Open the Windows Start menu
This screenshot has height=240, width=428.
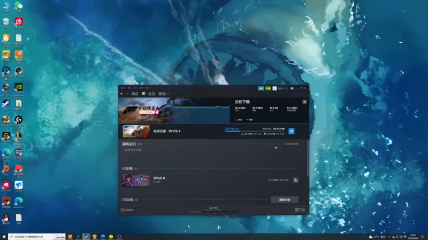(x=4, y=237)
